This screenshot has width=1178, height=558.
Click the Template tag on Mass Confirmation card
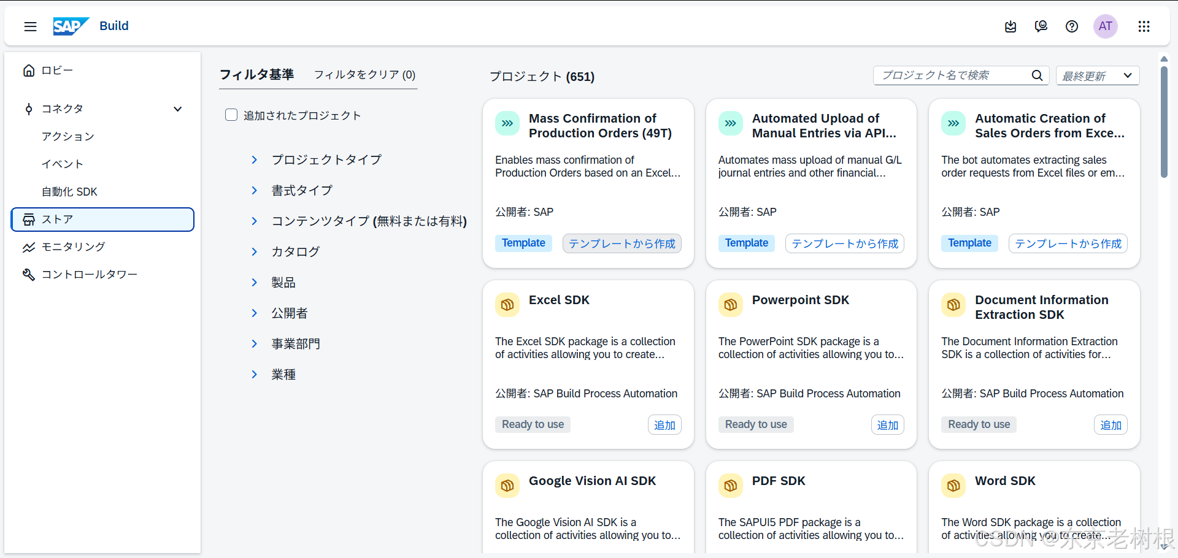pos(523,243)
